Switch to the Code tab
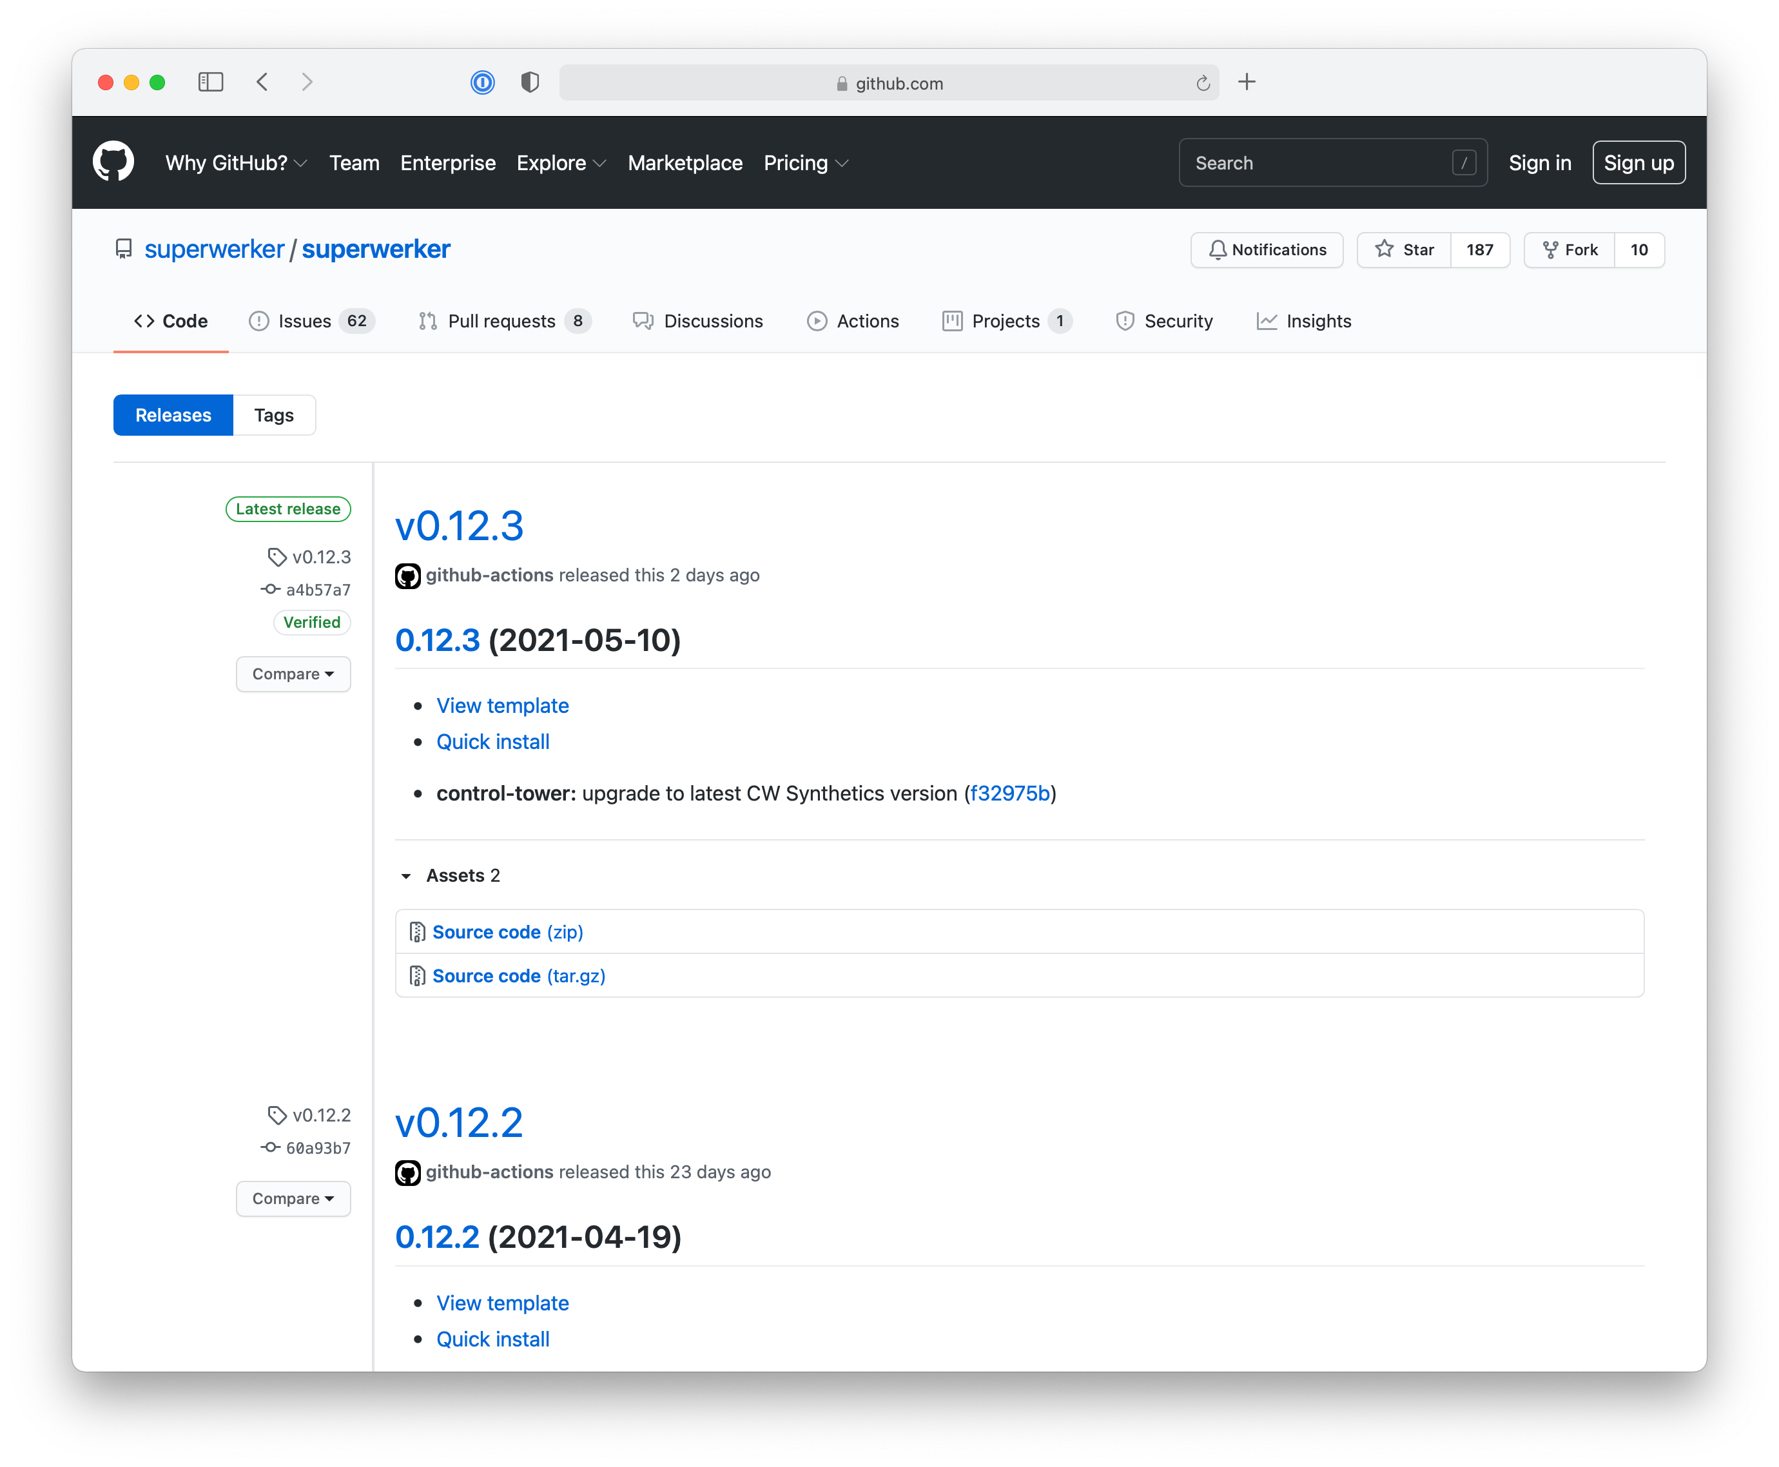Image resolution: width=1779 pixels, height=1467 pixels. (171, 321)
